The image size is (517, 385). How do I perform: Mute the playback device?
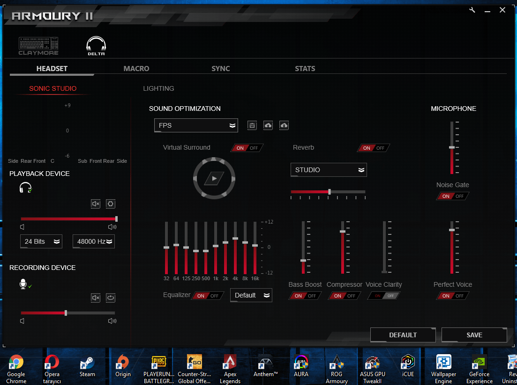96,203
